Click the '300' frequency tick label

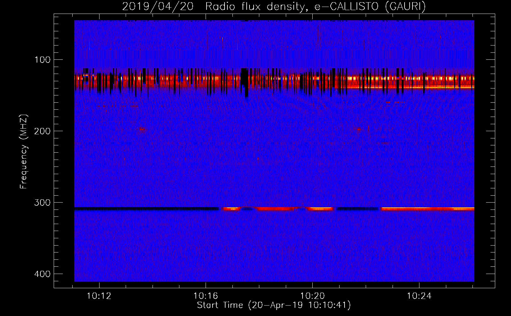pos(42,203)
